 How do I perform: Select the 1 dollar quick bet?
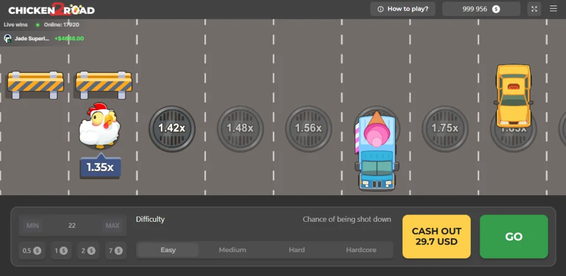(x=61, y=251)
